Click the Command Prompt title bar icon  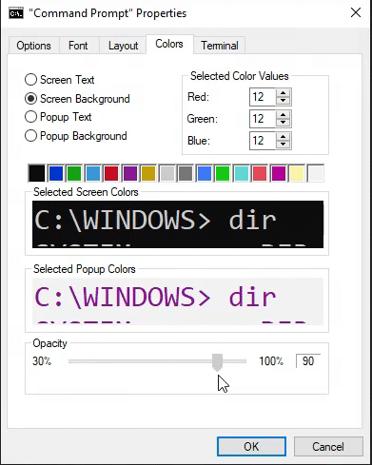pos(16,13)
